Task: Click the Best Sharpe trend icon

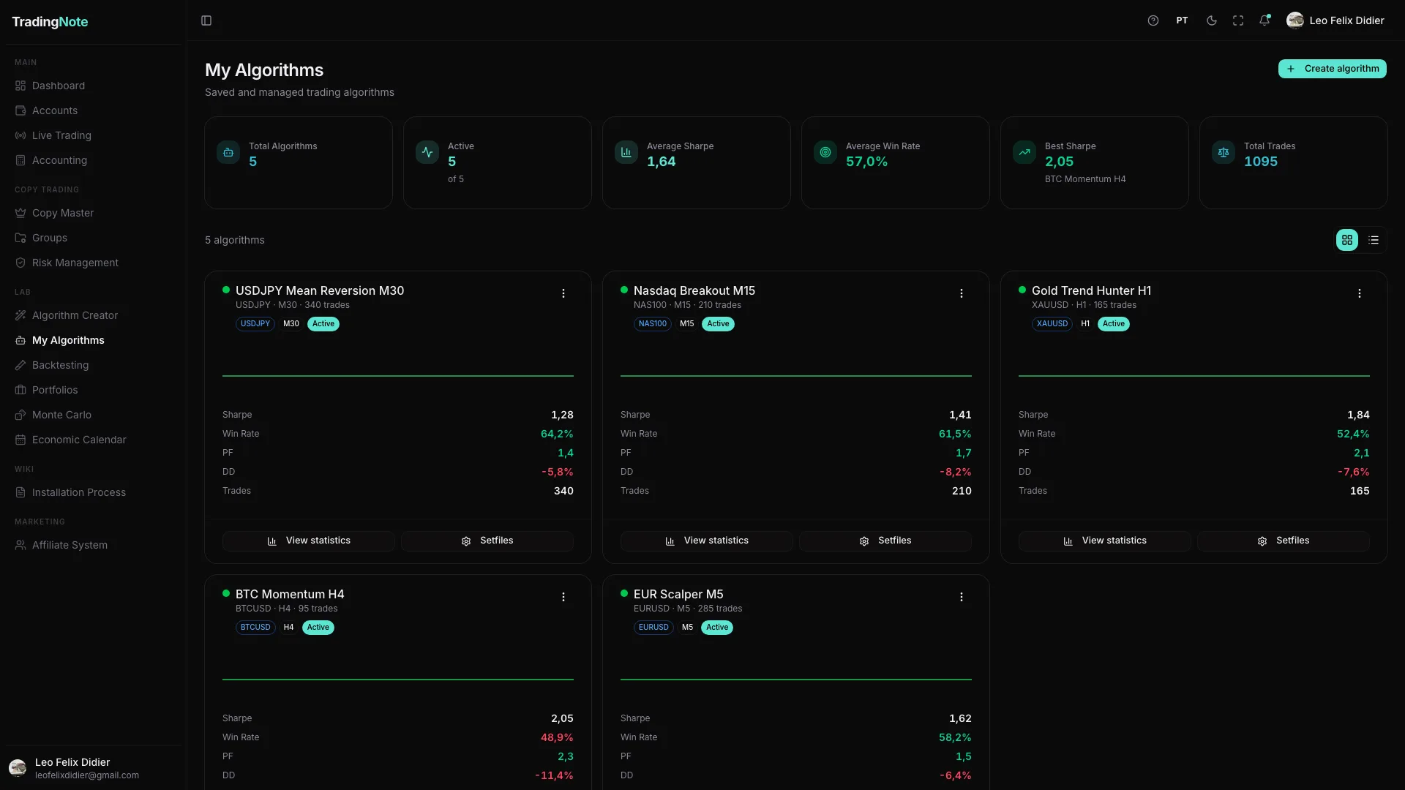Action: (1024, 152)
